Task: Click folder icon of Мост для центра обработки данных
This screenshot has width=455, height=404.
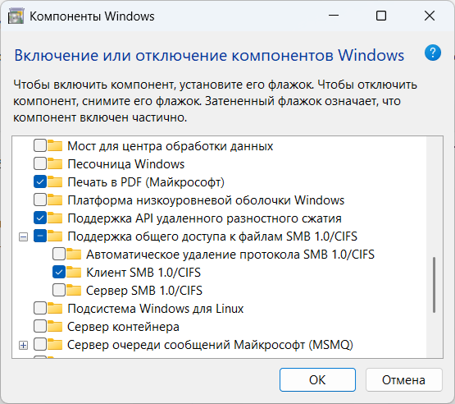Action: (x=55, y=146)
